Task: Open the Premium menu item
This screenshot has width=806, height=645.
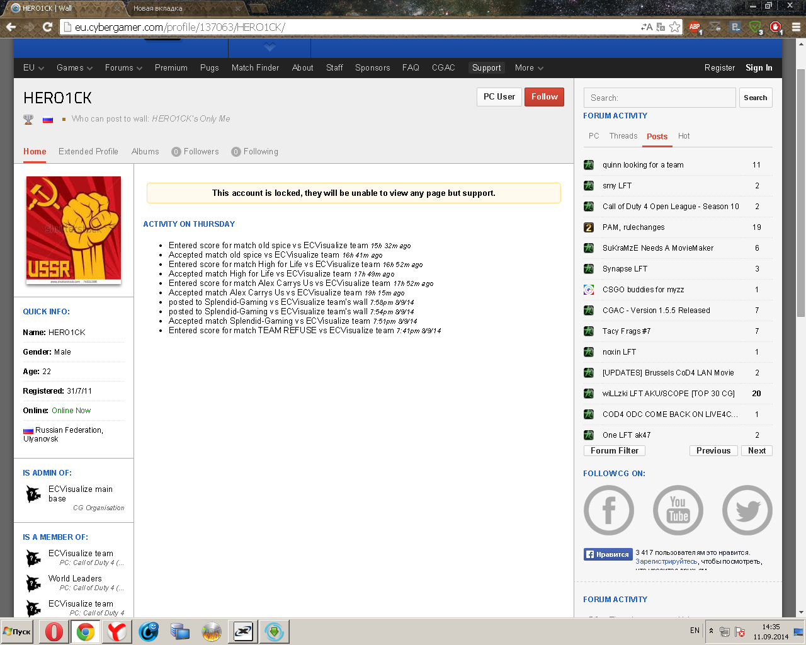Action: coord(171,68)
